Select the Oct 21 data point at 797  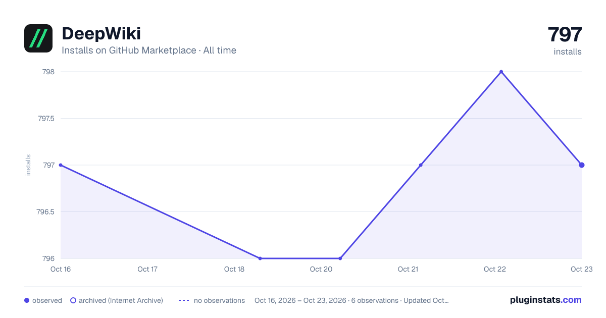tap(421, 165)
